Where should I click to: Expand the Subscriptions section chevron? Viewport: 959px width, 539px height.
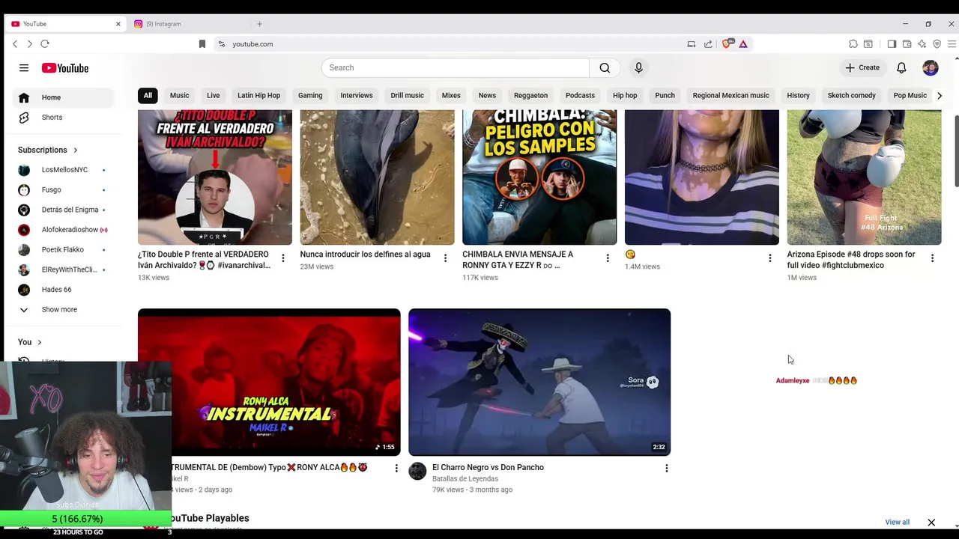coord(75,150)
